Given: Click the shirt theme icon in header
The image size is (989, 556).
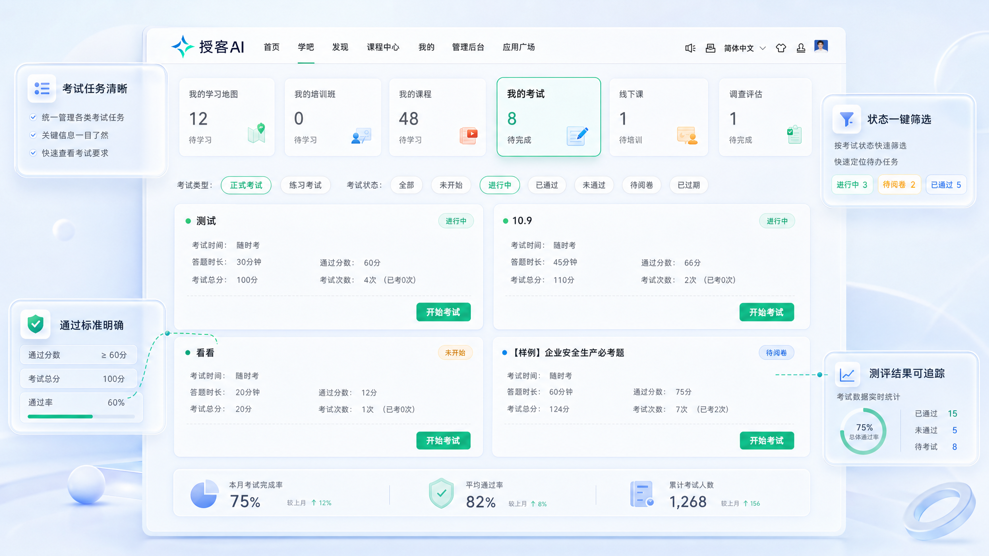Looking at the screenshot, I should [x=781, y=48].
